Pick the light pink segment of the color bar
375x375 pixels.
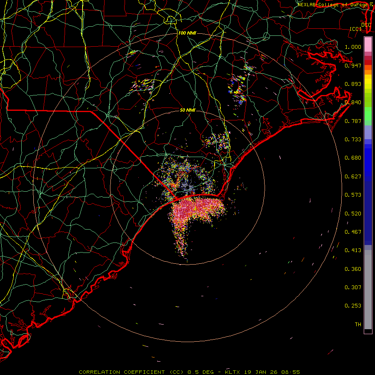368,45
